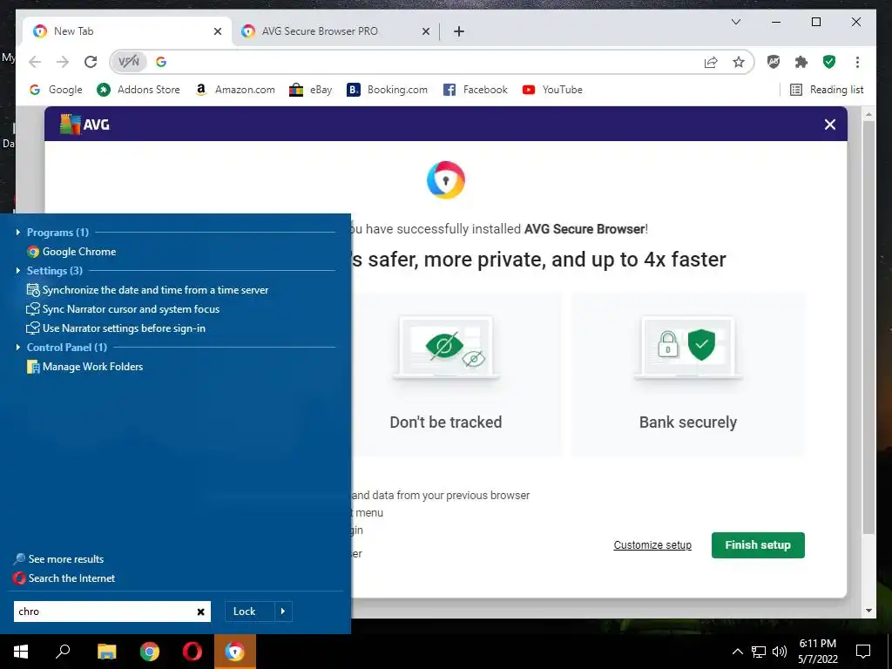The width and height of the screenshot is (892, 669).
Task: Click the AVG logo in dialog header
Action: pos(84,124)
